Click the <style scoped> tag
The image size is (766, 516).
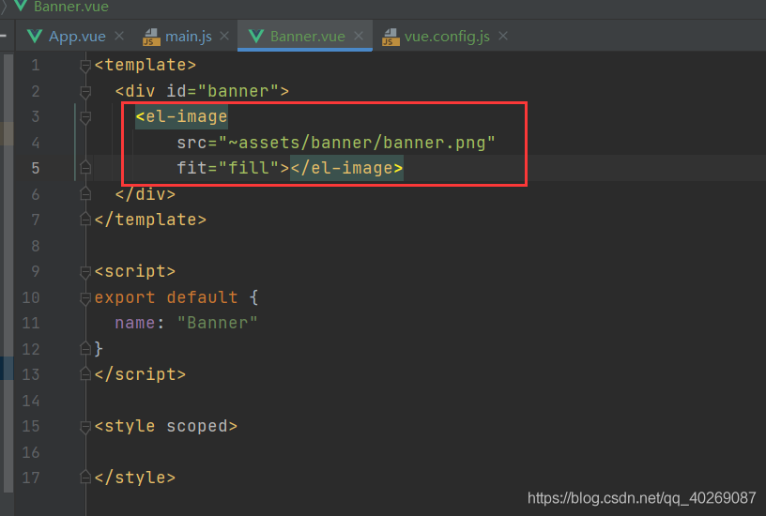click(166, 427)
